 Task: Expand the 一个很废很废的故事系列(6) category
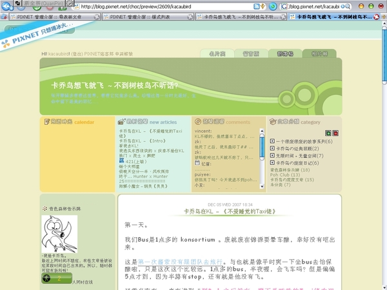click(272, 141)
